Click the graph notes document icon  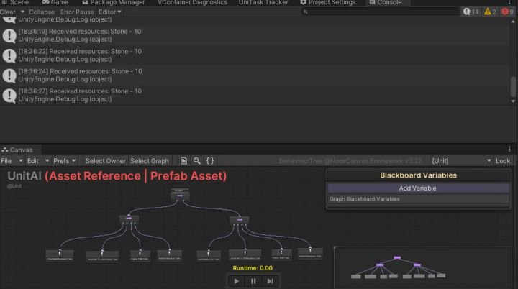pyautogui.click(x=183, y=161)
